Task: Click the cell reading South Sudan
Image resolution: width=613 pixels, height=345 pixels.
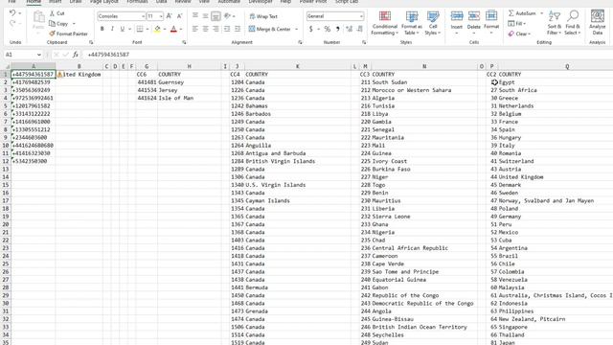Action: pyautogui.click(x=424, y=82)
